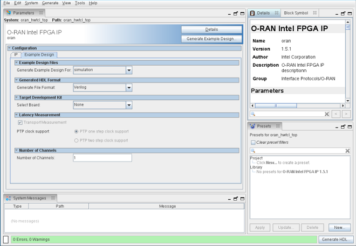
Task: Clear the Presets search field X icon
Action: click(347, 151)
